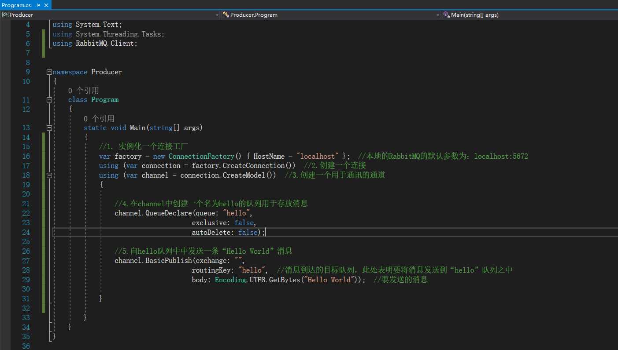This screenshot has width=618, height=350.
Task: Click the string[] args parameter on line 13
Action: pyautogui.click(x=174, y=128)
